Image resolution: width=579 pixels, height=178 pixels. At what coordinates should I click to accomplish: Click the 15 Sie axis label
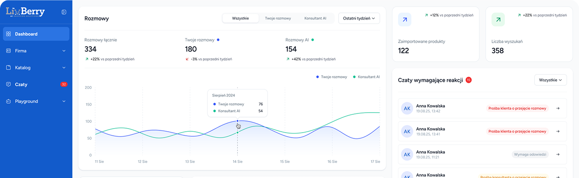285,162
